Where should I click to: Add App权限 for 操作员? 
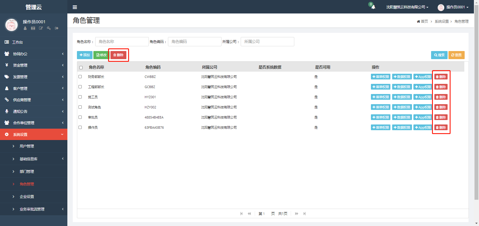423,127
